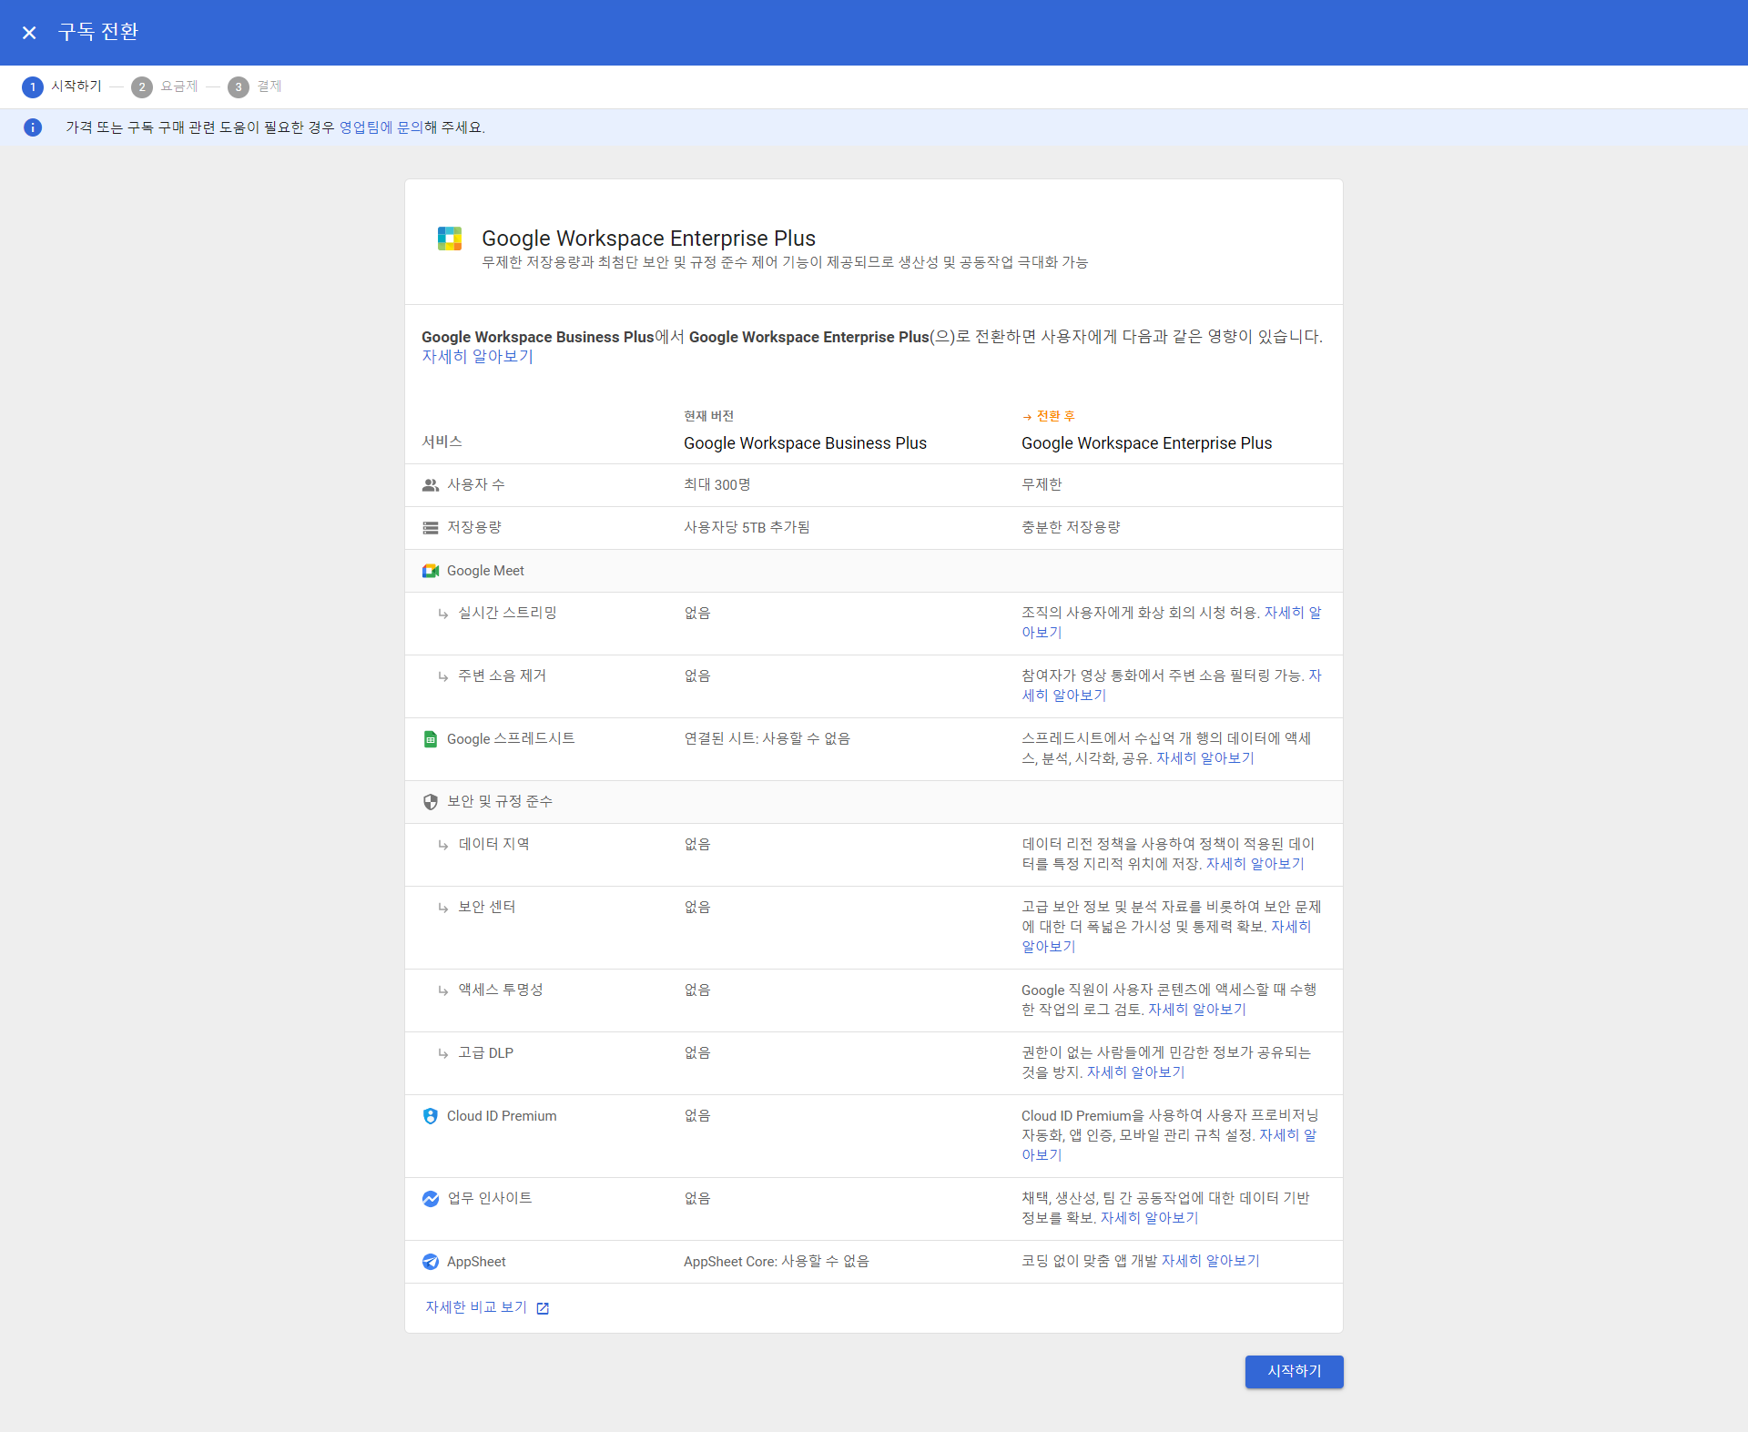This screenshot has height=1432, width=1748.
Task: Click the X icon beside 구독 전환
Action: point(29,33)
